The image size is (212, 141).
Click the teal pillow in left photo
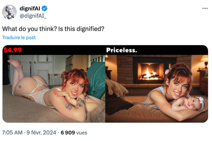coord(96,80)
